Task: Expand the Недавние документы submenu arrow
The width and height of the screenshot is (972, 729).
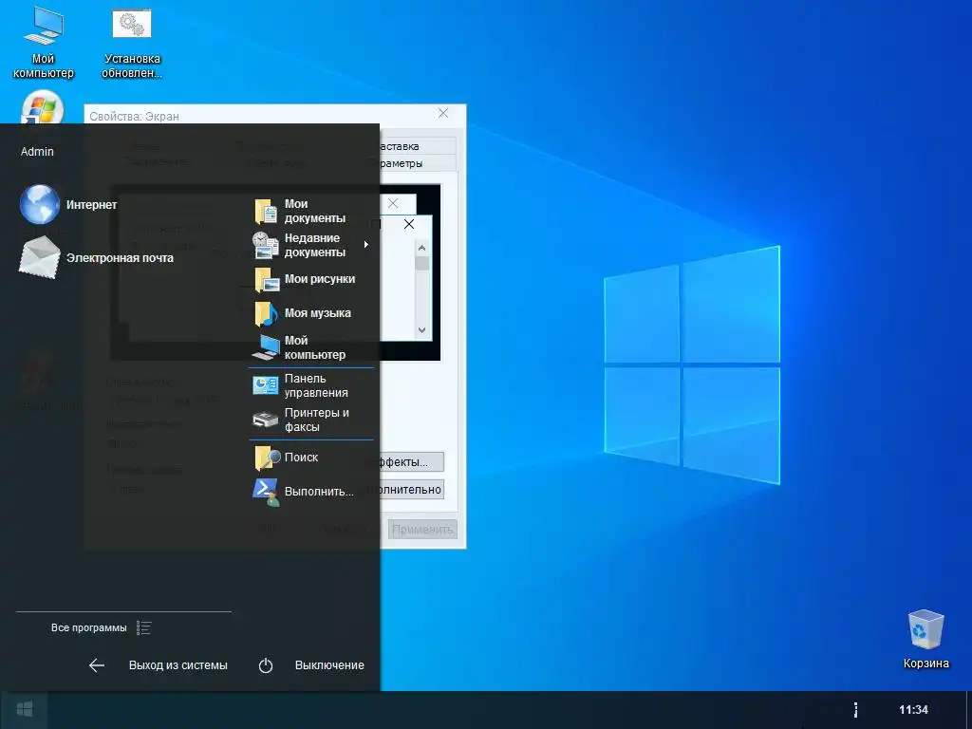Action: [366, 245]
